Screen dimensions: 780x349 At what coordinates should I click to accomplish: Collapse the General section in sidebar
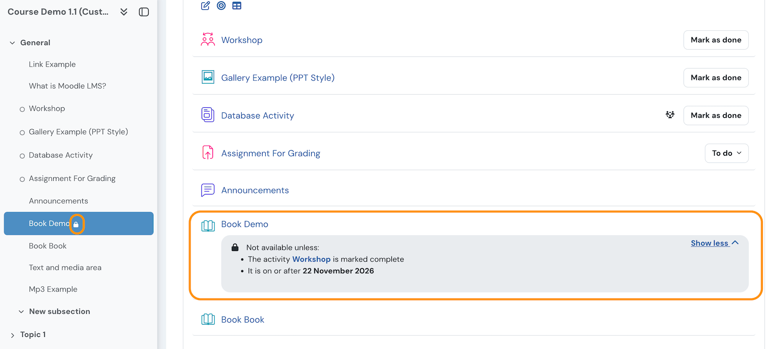pos(12,43)
